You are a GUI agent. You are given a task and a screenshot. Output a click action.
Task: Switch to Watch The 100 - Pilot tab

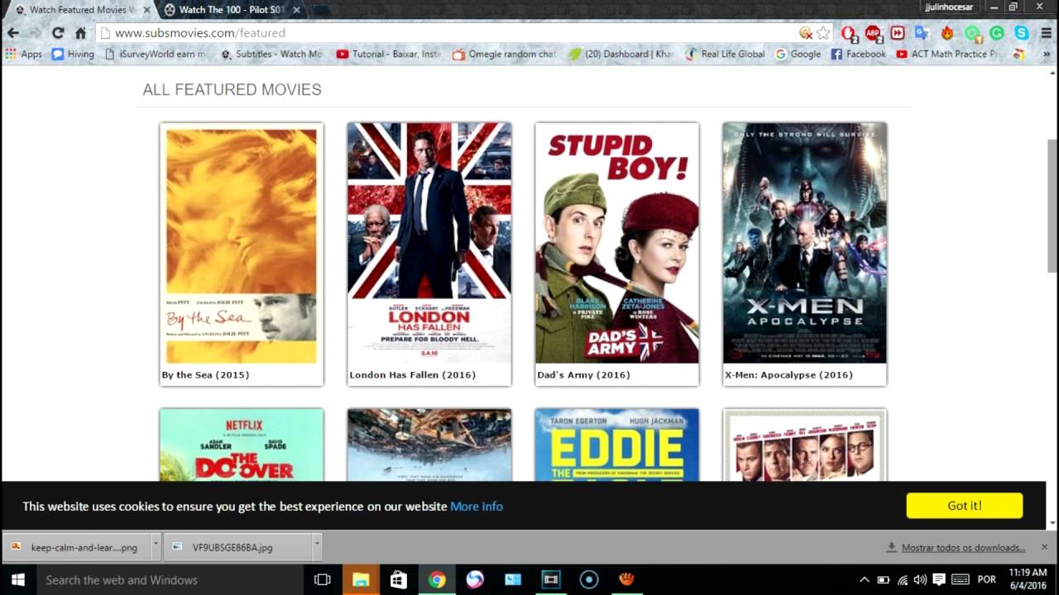[232, 10]
